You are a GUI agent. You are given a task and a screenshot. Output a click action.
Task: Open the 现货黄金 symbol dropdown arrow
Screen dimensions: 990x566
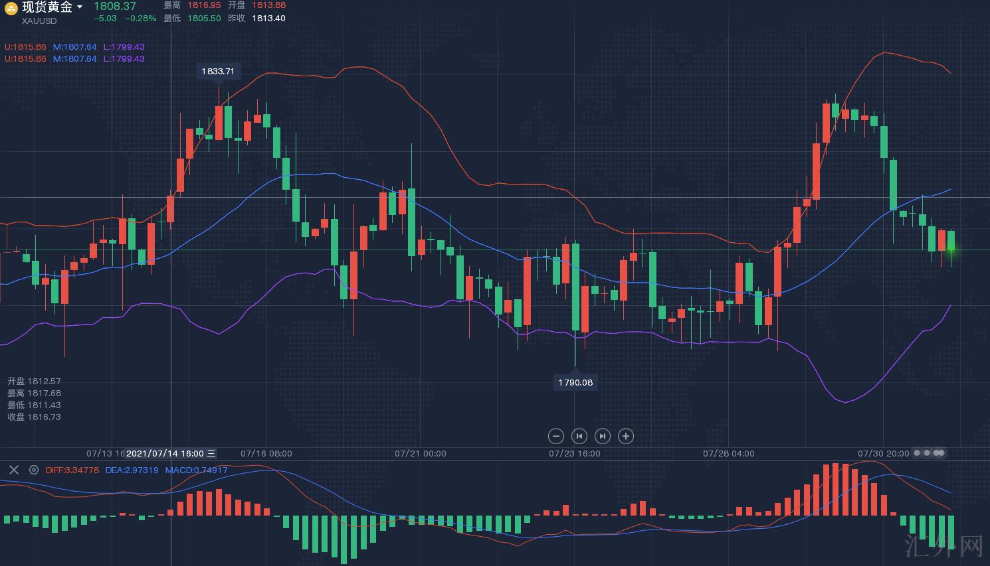point(80,7)
